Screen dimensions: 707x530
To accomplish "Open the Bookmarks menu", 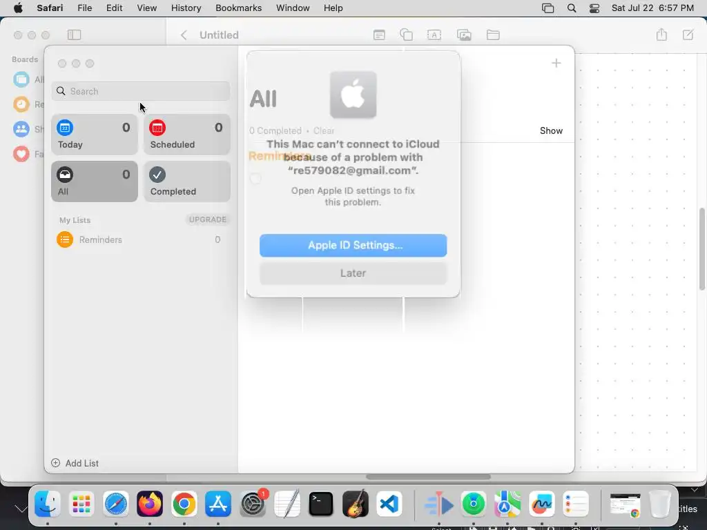I will point(238,8).
